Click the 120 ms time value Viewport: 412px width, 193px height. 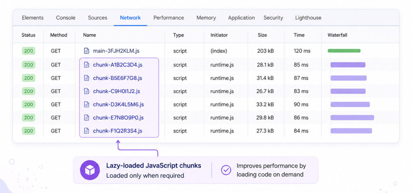click(x=302, y=51)
